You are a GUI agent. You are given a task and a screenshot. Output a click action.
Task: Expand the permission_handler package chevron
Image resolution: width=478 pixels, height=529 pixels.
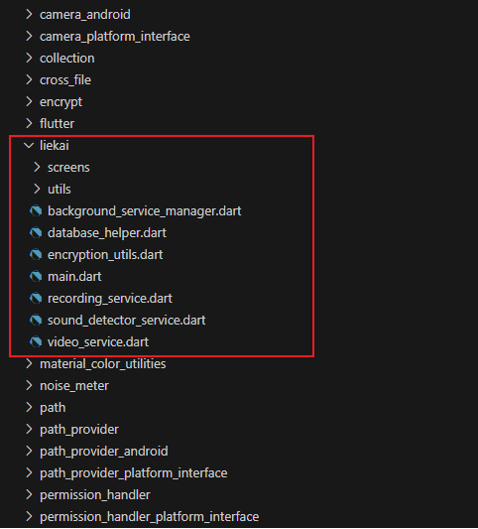pos(30,495)
